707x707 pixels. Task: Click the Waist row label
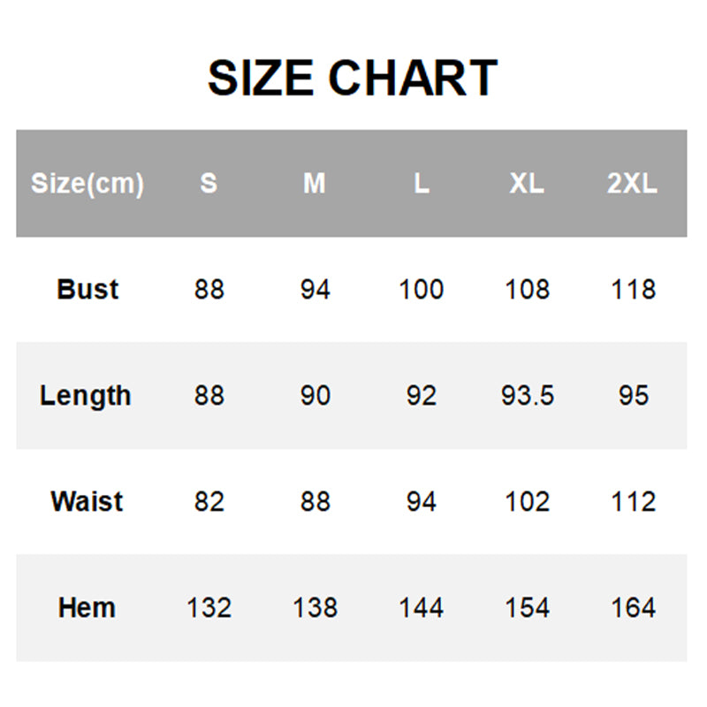click(87, 502)
